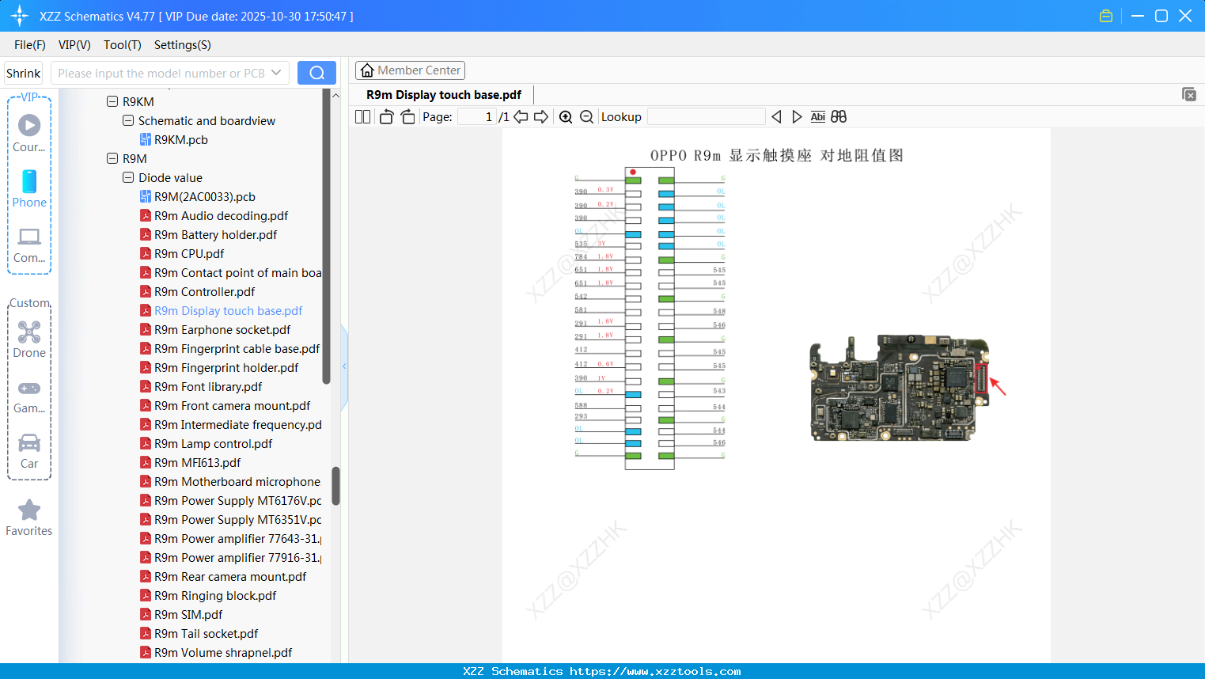
Task: Collapse the Diode value tree branch
Action: click(x=127, y=177)
